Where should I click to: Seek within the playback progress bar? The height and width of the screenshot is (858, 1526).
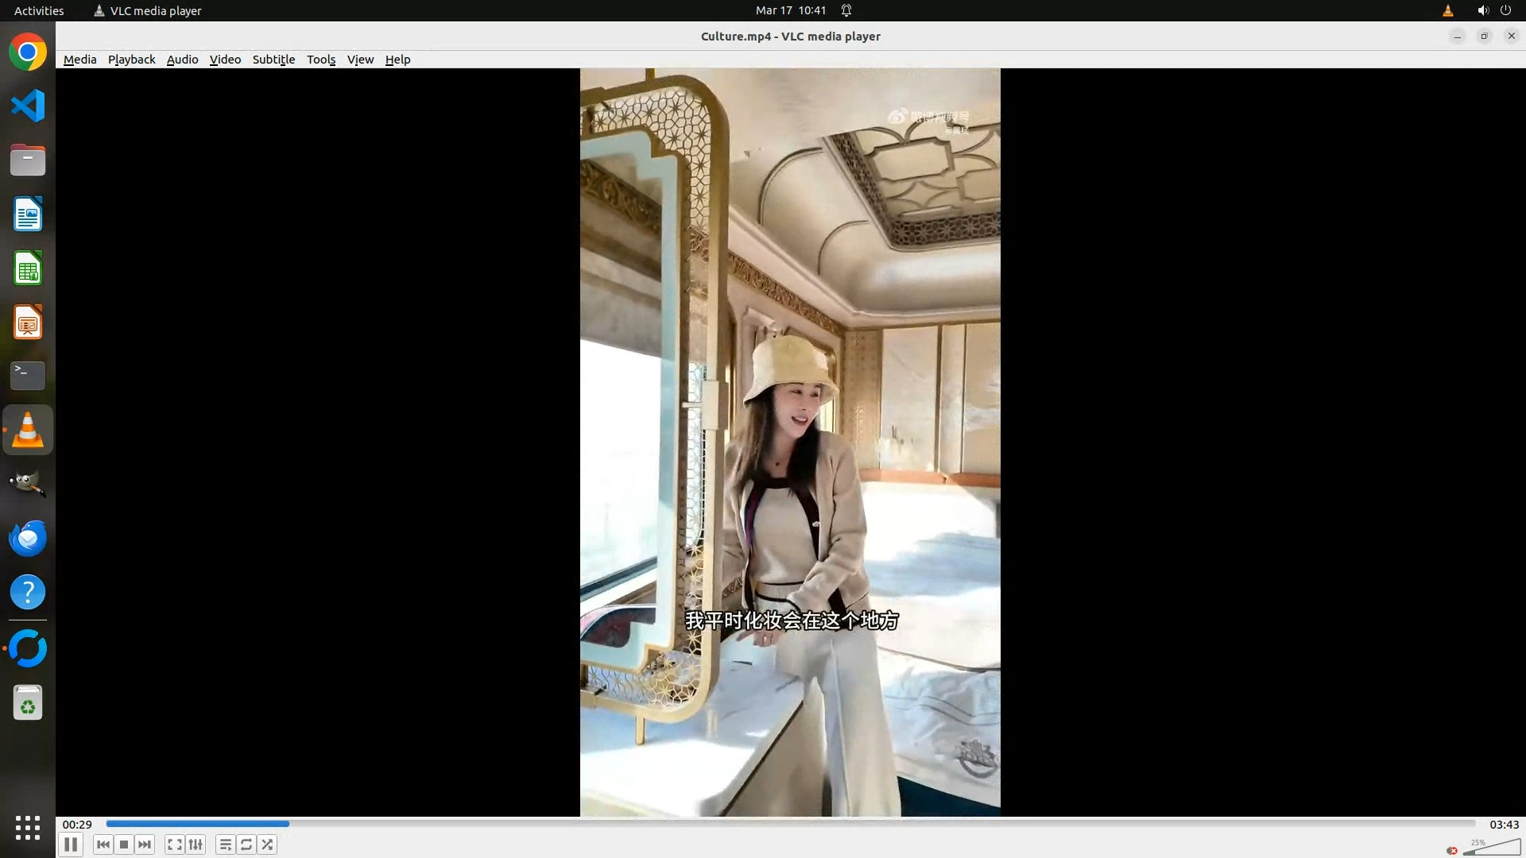click(790, 824)
